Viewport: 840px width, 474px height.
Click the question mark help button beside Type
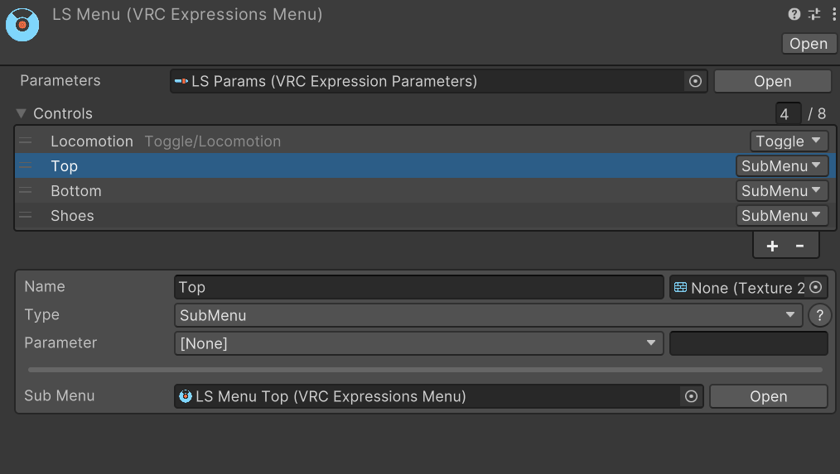point(818,315)
